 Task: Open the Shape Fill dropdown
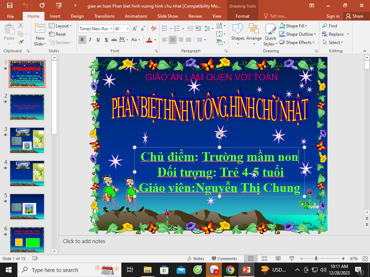306,26
